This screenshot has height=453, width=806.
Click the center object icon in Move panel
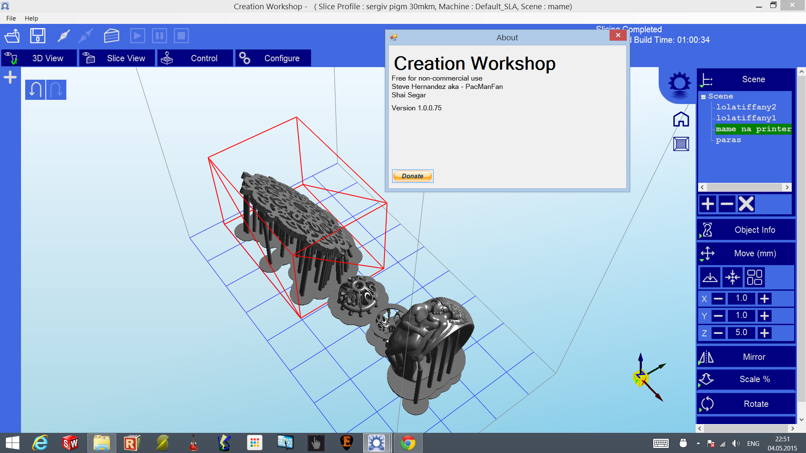732,277
